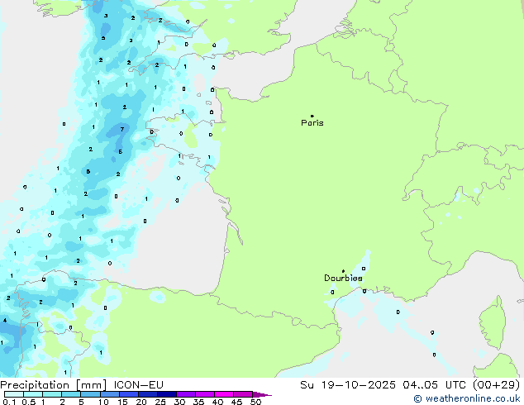Click the Dourbies location label
Viewport: 524px width, 405px height.
pyautogui.click(x=343, y=278)
